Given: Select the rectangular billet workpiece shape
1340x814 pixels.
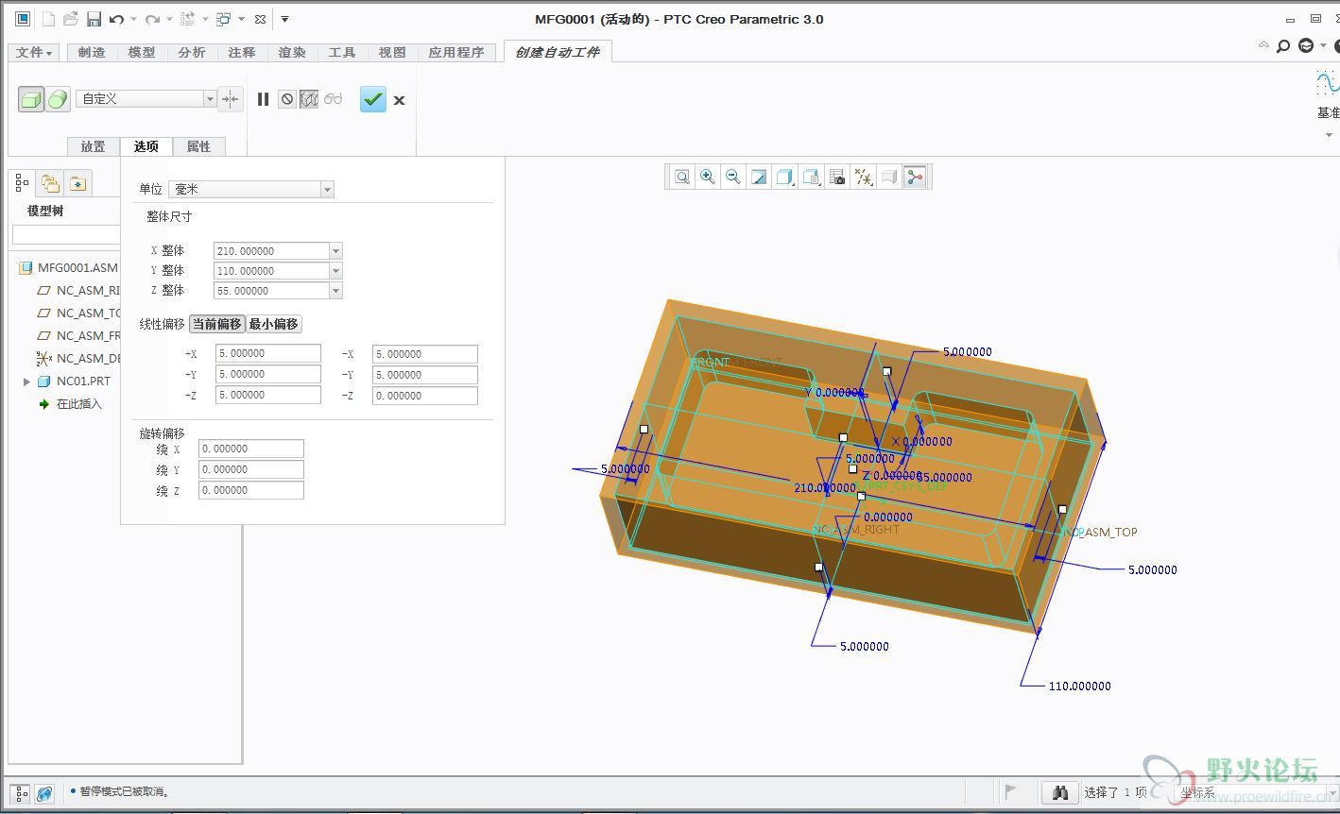Looking at the screenshot, I should 31,99.
